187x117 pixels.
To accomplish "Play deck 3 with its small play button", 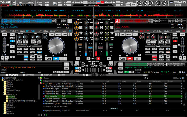I will point(61,72).
